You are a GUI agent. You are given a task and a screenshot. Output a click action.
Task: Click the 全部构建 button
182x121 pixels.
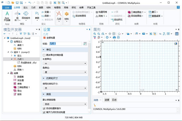coord(49,38)
